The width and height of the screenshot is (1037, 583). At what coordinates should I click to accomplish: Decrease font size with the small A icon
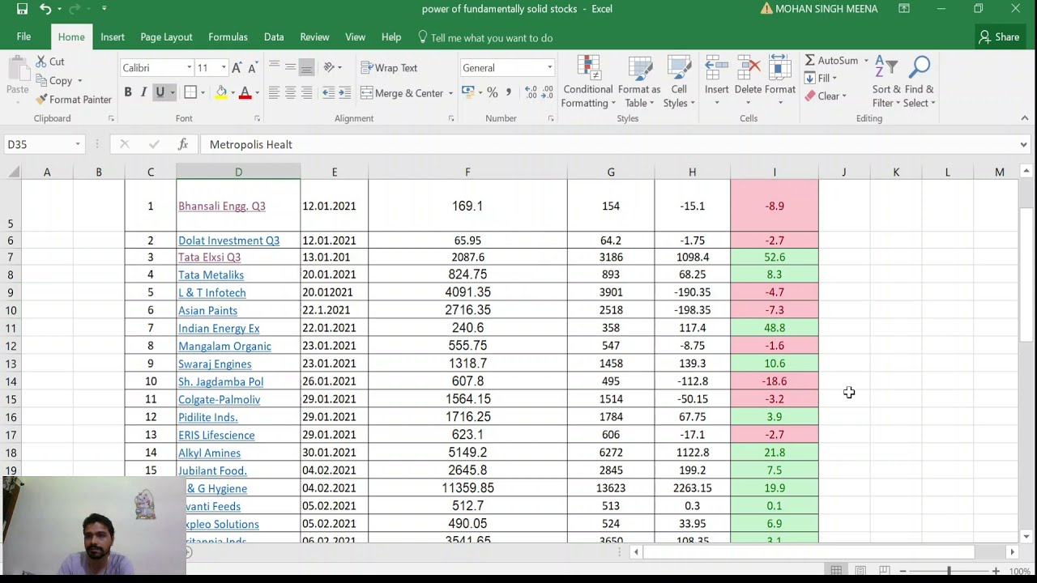point(252,68)
